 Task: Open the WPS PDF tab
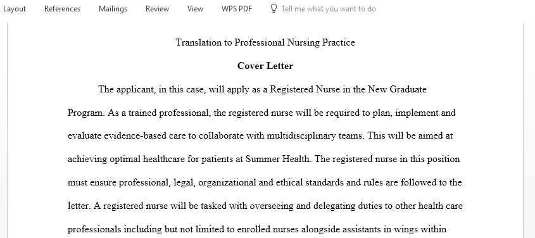pyautogui.click(x=236, y=9)
